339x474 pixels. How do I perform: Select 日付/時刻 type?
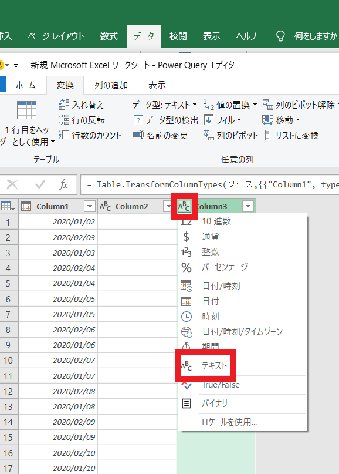click(243, 285)
